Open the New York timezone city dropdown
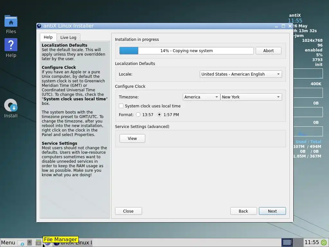The height and width of the screenshot is (247, 329). point(251,97)
